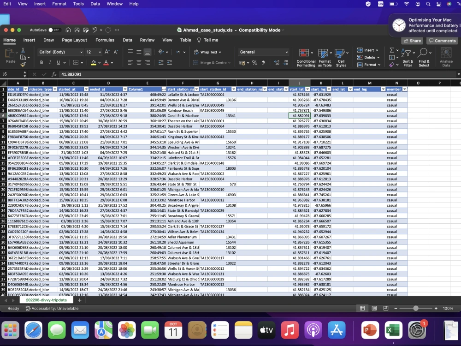Click the Insert cells button

tap(368, 50)
